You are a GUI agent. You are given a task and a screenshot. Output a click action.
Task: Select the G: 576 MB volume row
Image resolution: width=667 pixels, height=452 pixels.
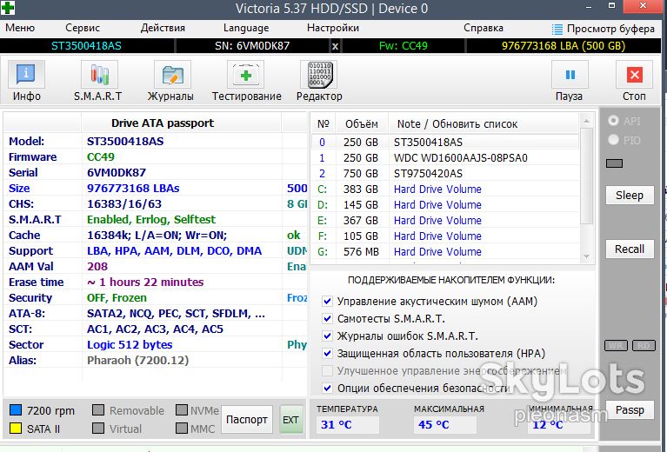(x=445, y=252)
